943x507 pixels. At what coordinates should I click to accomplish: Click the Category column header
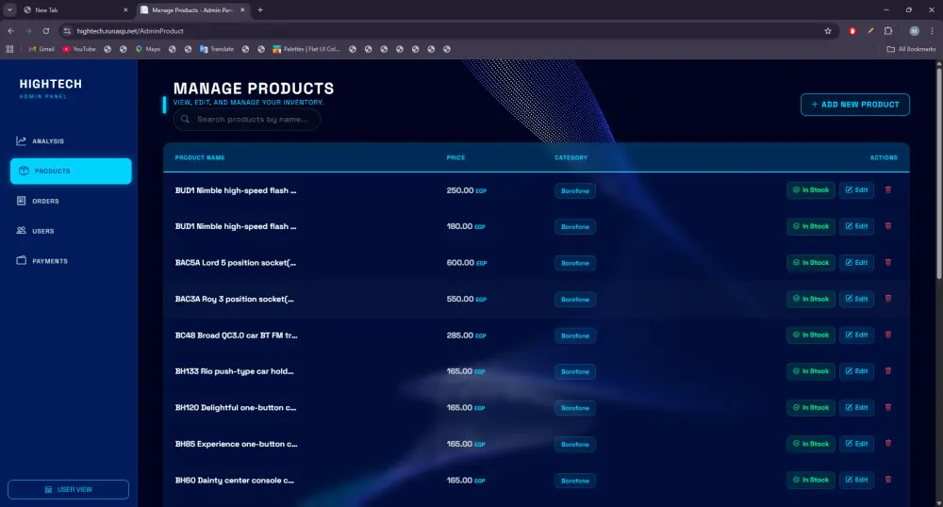point(571,157)
